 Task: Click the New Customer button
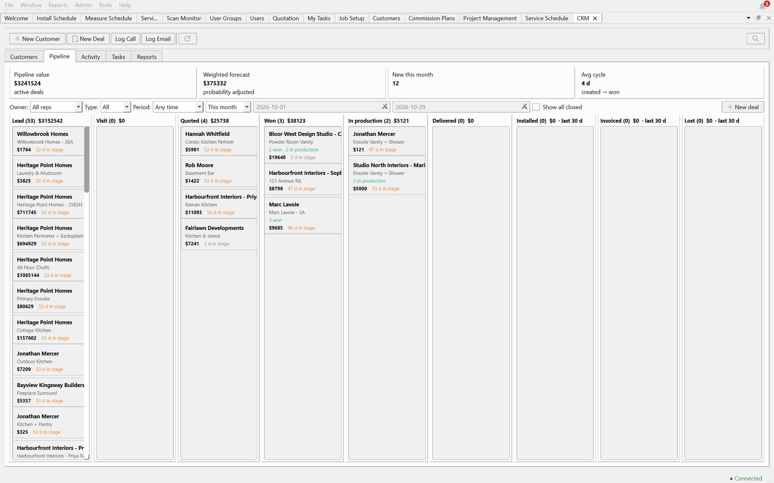click(37, 39)
